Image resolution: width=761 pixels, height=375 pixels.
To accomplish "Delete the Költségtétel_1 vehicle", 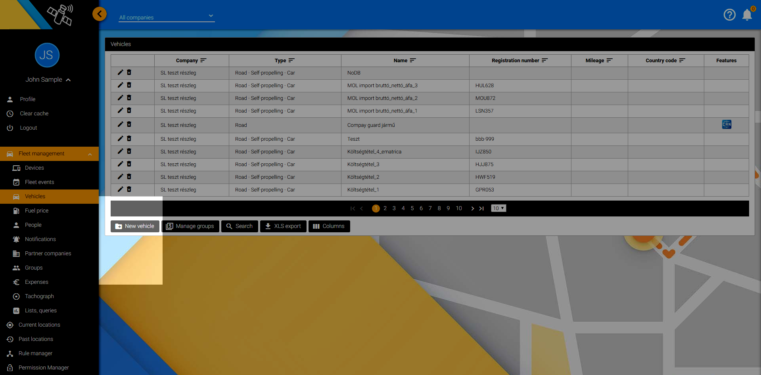I will [129, 189].
